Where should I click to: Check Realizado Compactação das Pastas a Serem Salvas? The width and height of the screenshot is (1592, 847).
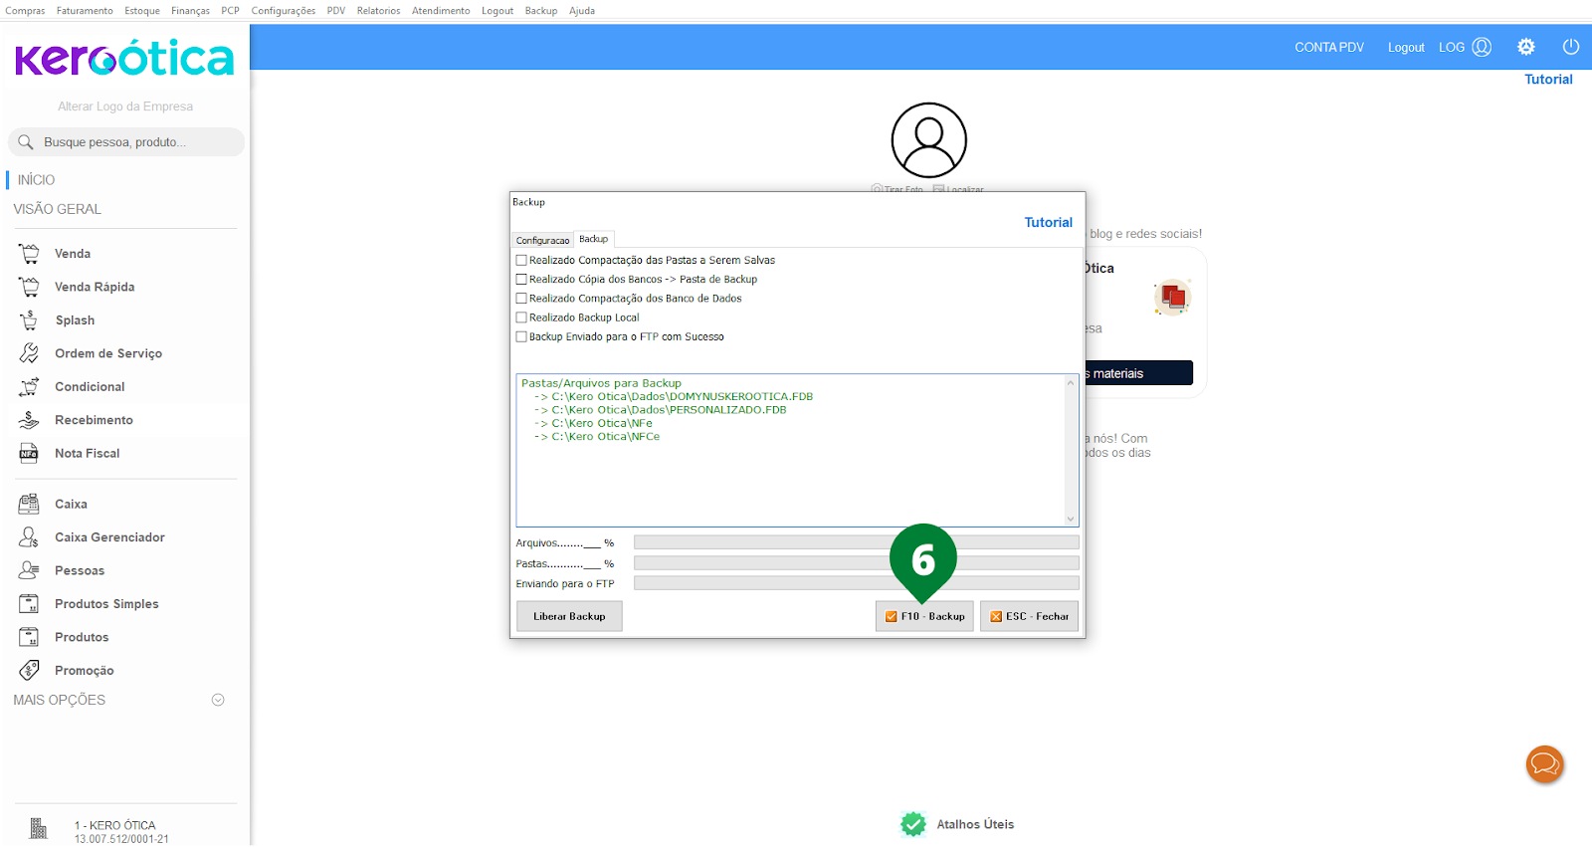pos(521,261)
